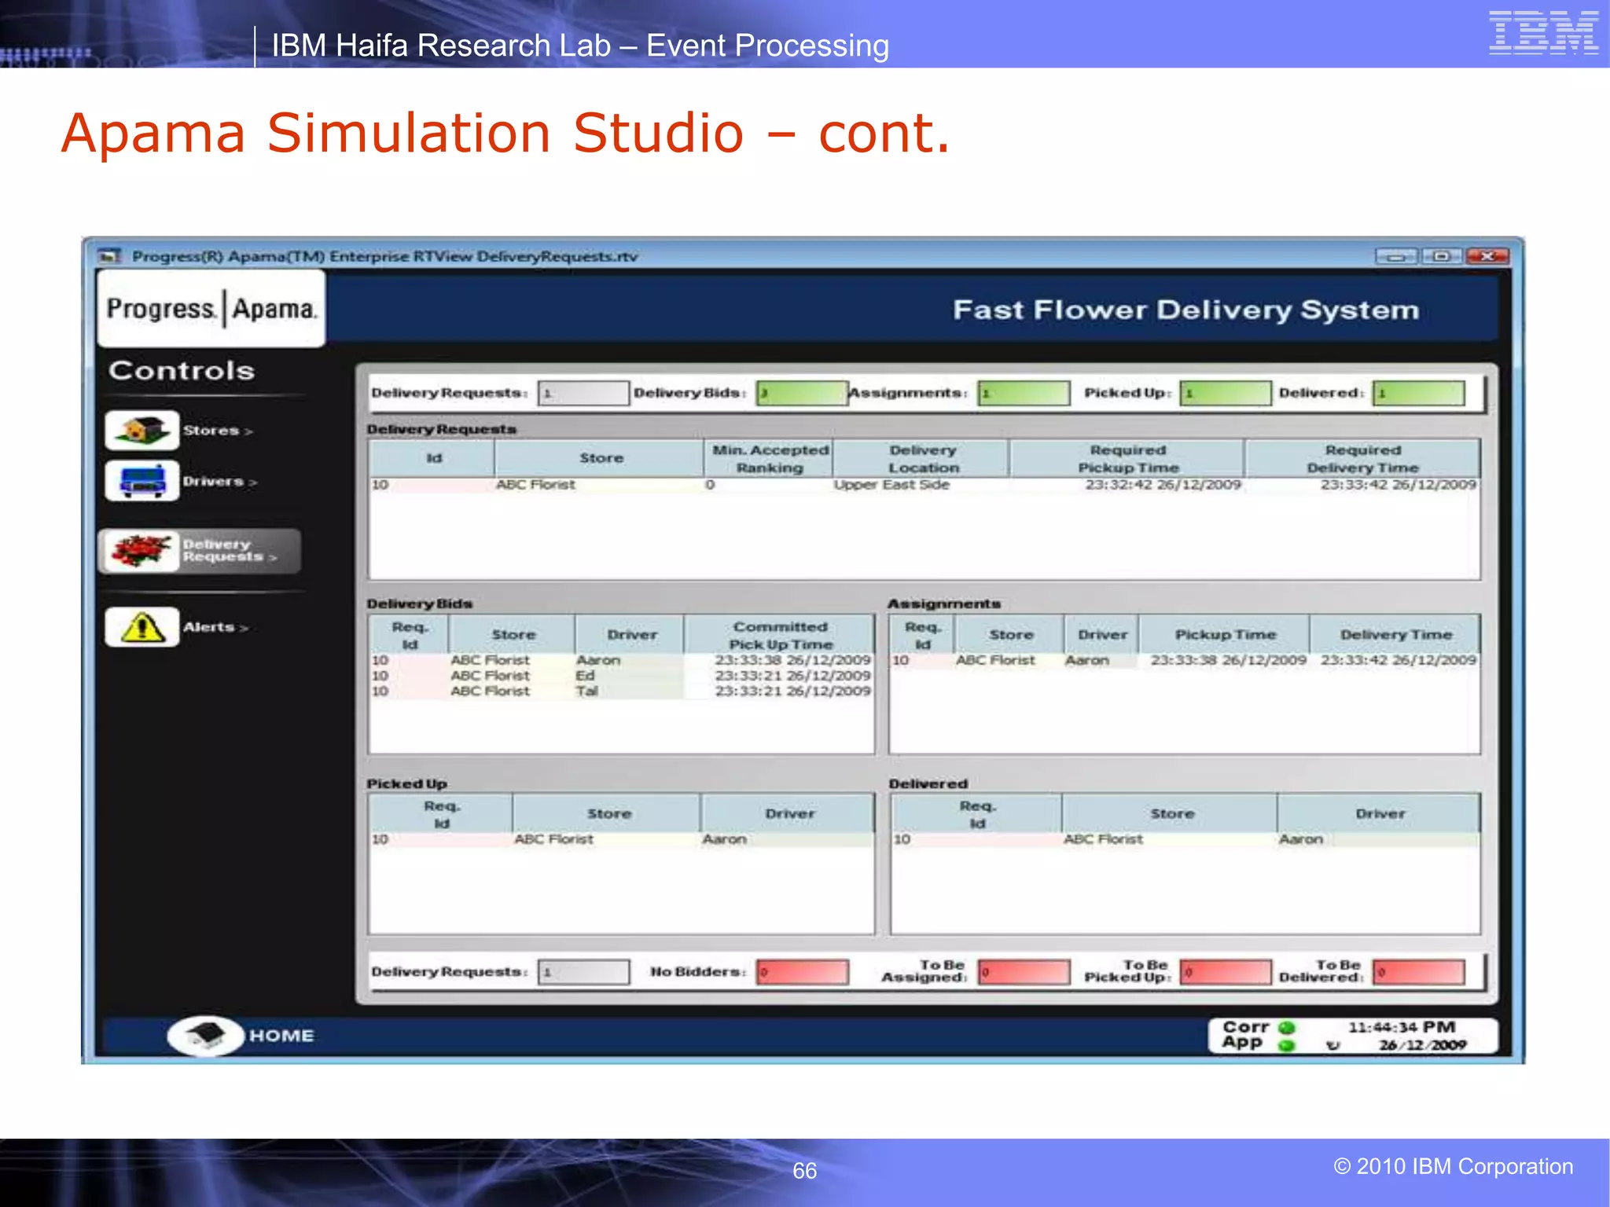Click No Bidders red count field
Image resolution: width=1610 pixels, height=1207 pixels.
pos(803,972)
